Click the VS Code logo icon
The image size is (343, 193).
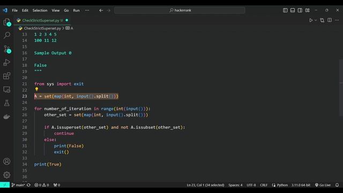click(5, 10)
